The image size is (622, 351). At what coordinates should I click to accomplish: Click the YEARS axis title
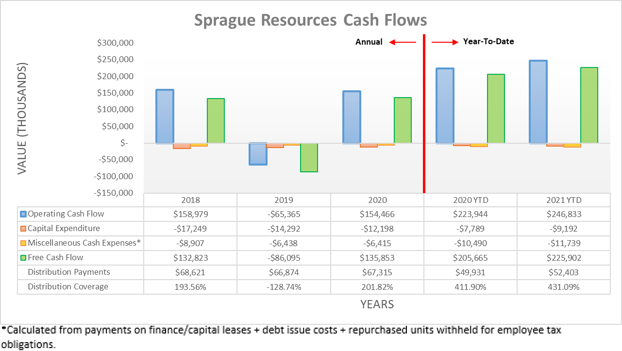coord(377,304)
